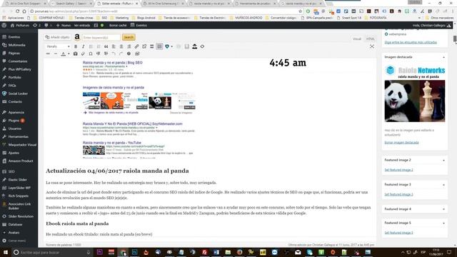
Task: Click the Añadir objeto button
Action: 57,37
